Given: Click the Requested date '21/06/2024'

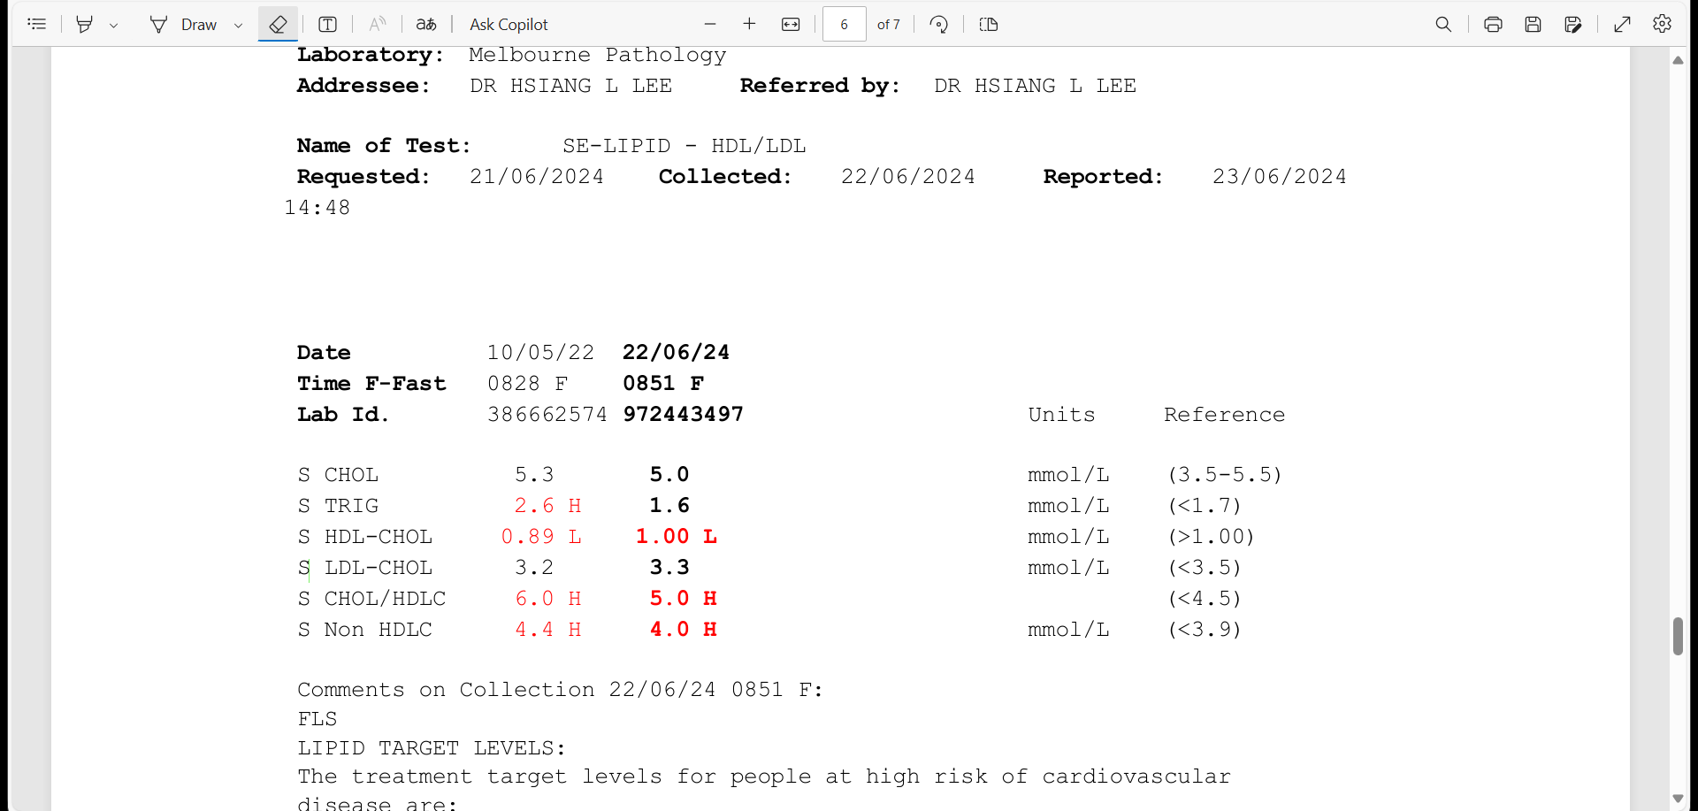Looking at the screenshot, I should 537,177.
